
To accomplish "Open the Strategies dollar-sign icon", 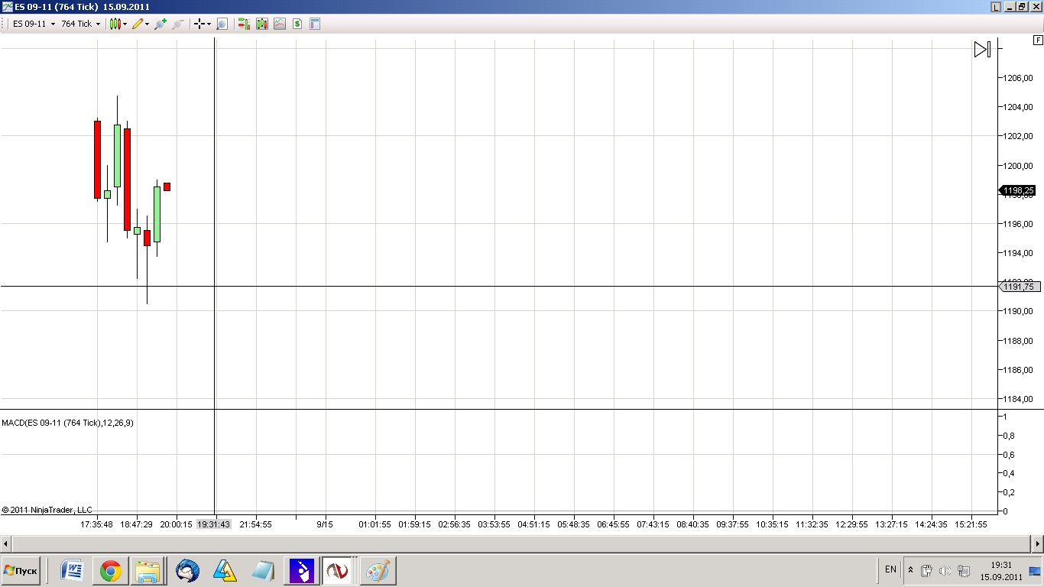I will pyautogui.click(x=297, y=24).
